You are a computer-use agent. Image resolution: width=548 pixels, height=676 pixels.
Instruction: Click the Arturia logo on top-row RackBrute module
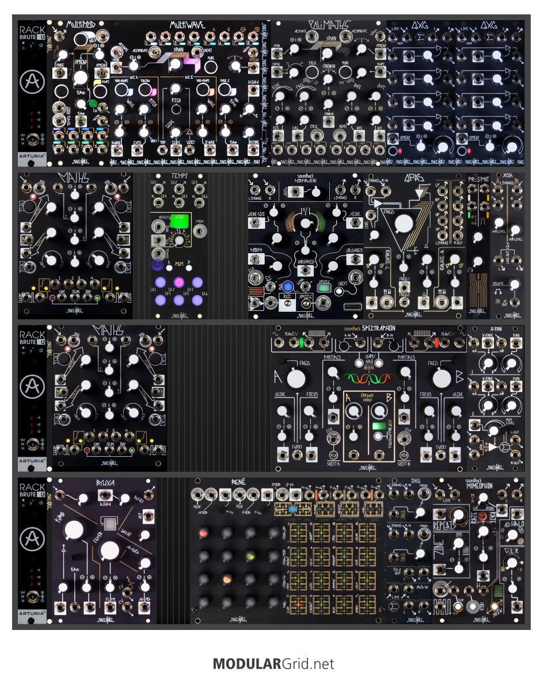click(32, 81)
